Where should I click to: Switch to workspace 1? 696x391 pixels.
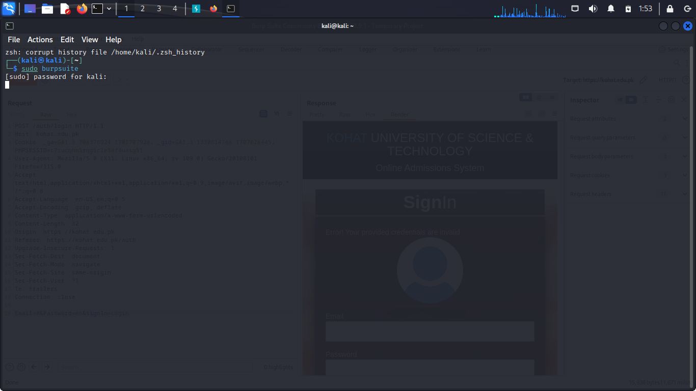pos(126,9)
